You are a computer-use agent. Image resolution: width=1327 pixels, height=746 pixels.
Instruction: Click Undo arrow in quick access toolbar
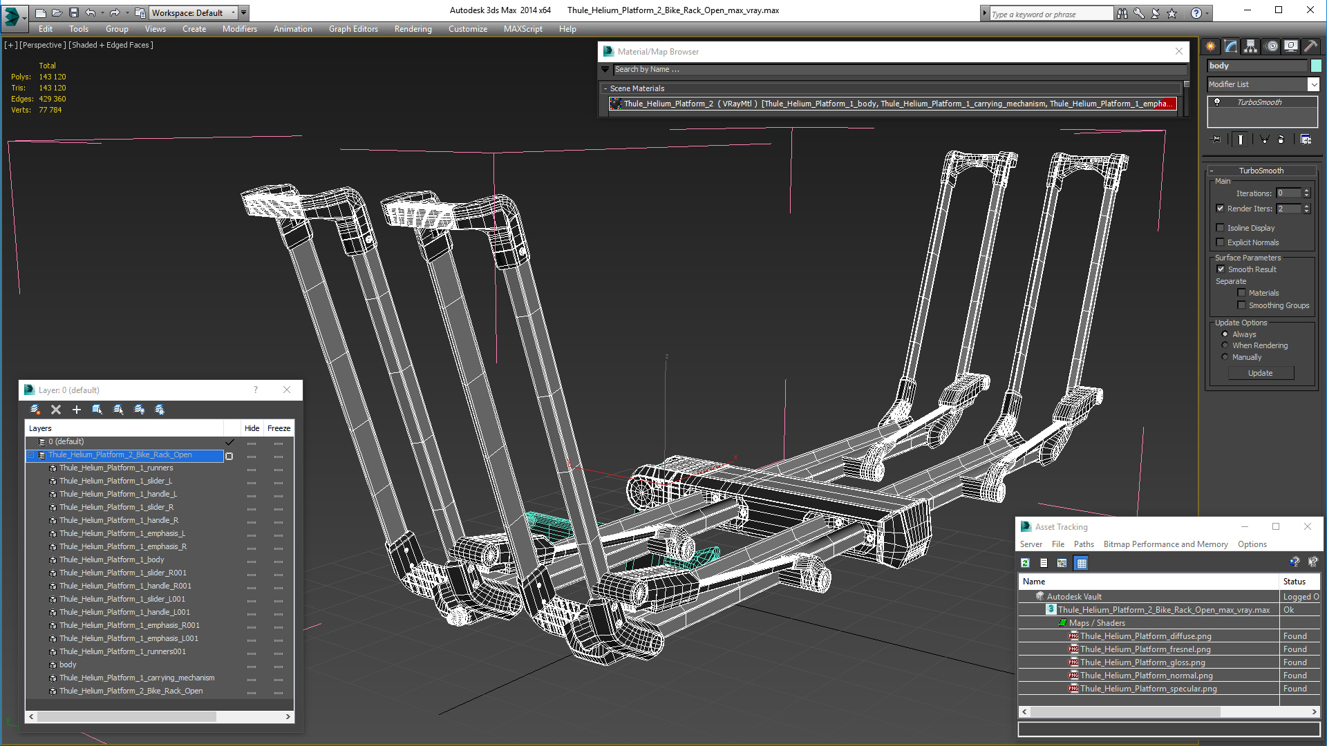point(91,12)
